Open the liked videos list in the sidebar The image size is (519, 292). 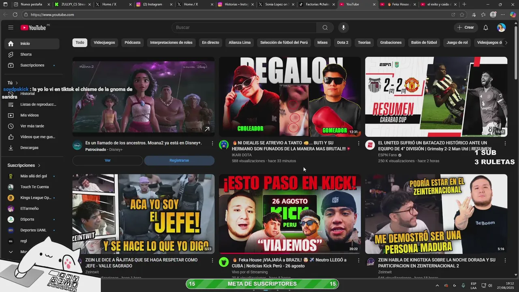(32, 137)
